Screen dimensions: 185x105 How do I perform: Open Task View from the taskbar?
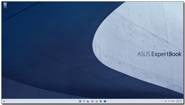(x=88, y=101)
